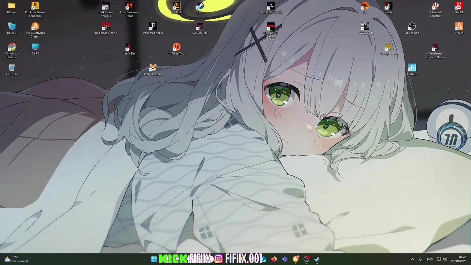Select the EA app desktop icon
This screenshot has width=471, height=265.
coord(365,8)
